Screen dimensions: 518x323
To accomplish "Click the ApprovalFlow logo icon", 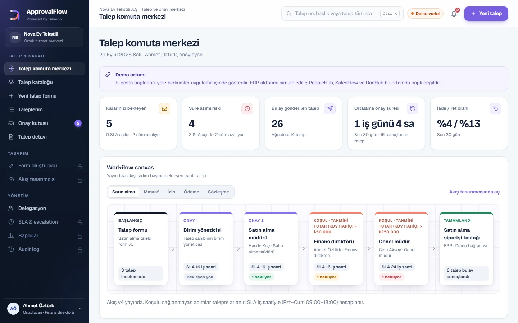I will pyautogui.click(x=15, y=15).
